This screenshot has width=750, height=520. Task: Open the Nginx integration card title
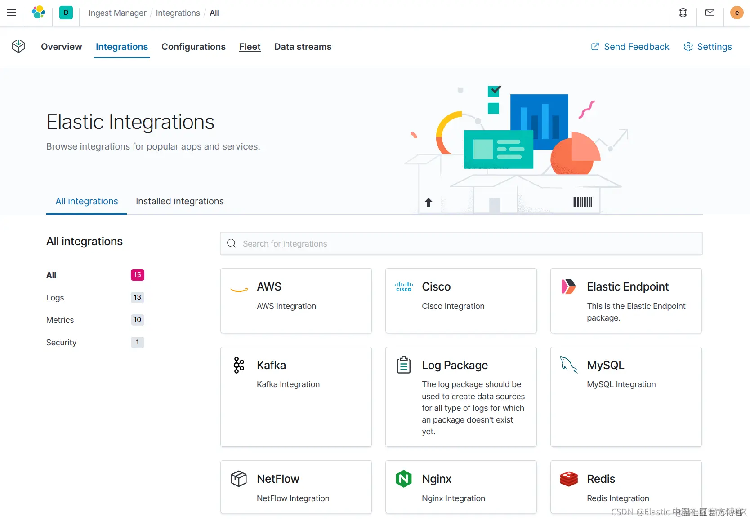437,479
